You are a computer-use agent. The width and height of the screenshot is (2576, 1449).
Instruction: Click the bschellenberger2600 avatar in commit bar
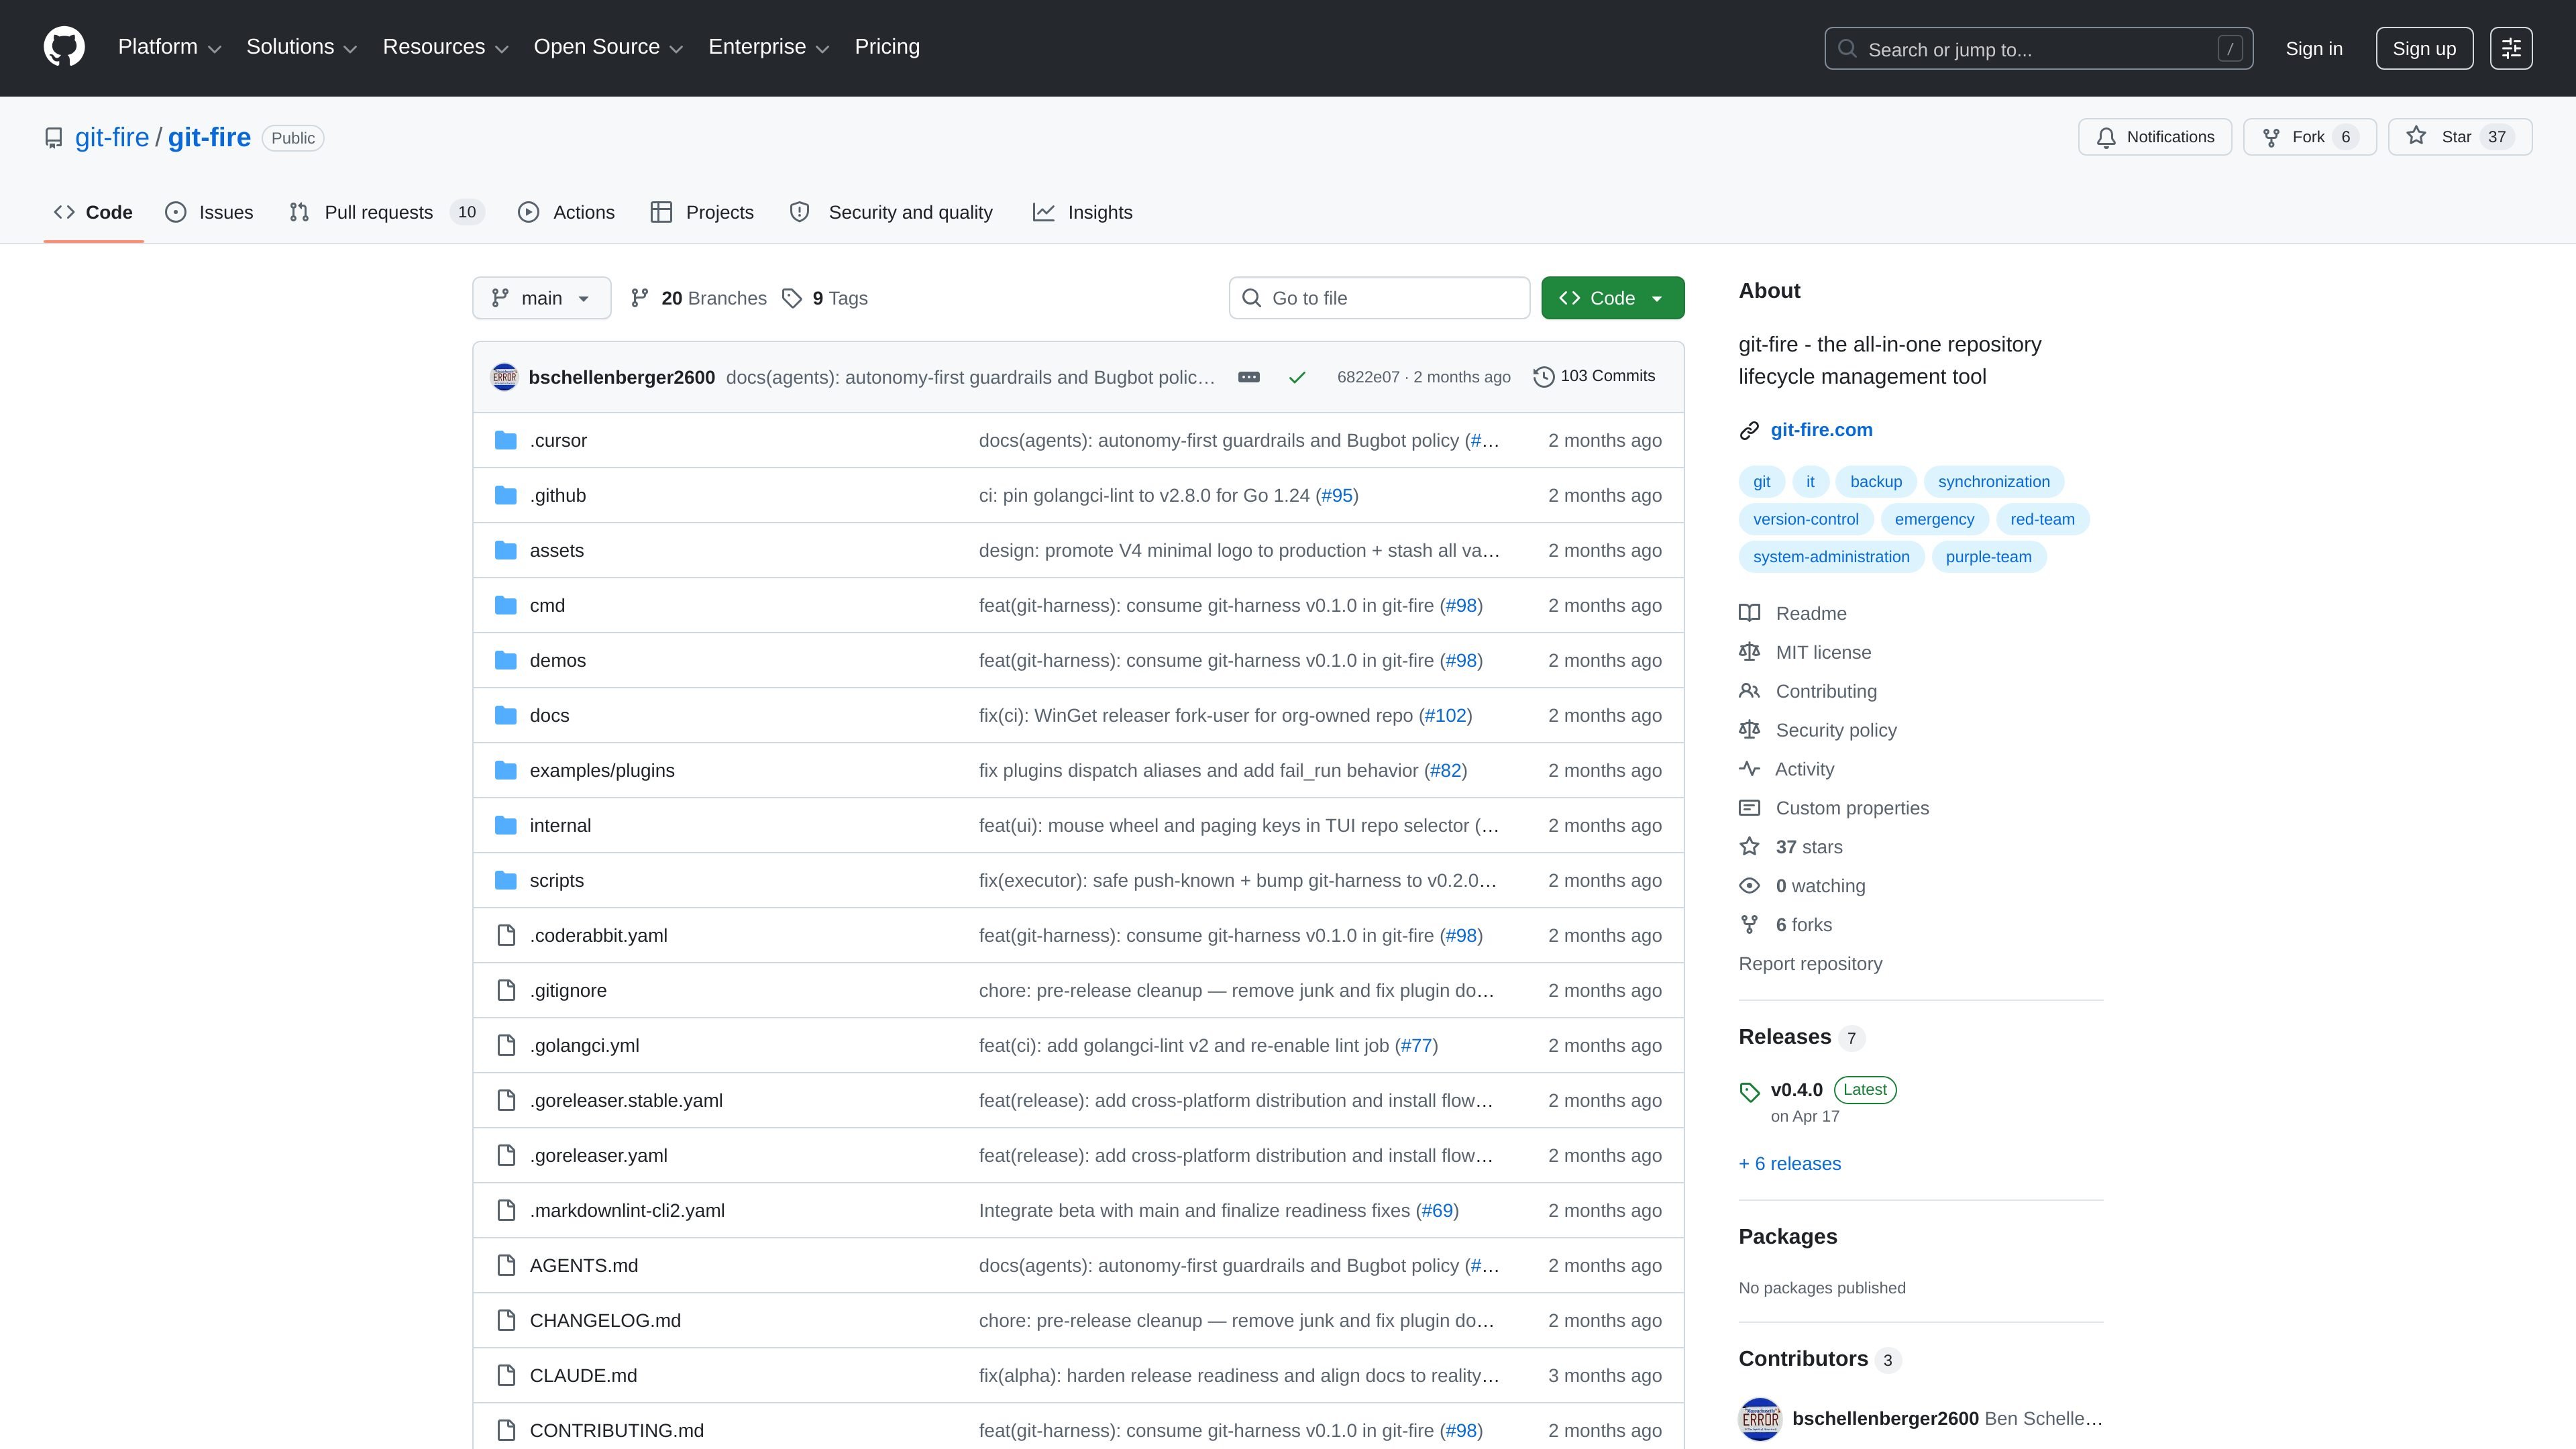click(504, 377)
